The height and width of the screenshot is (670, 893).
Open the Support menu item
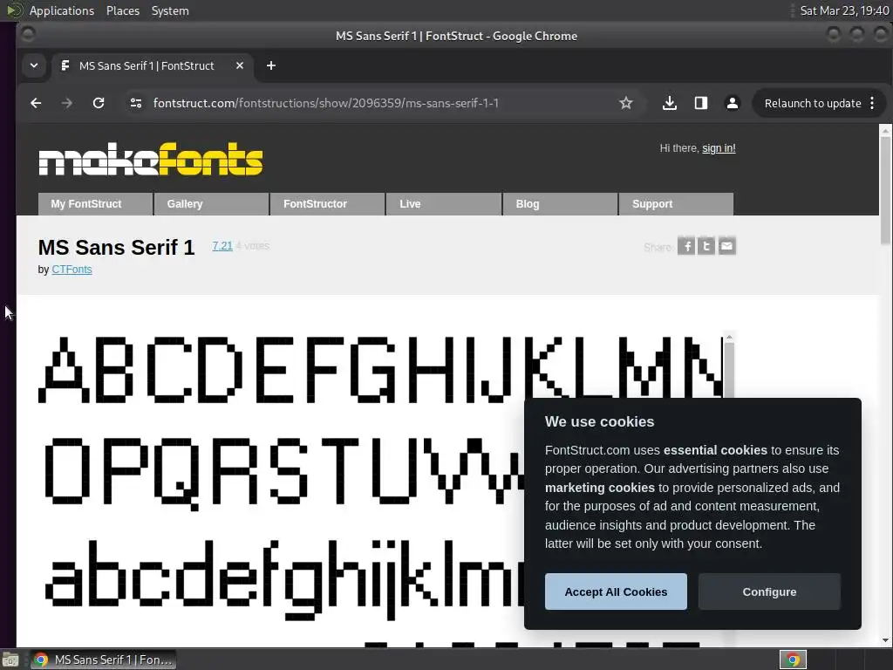click(676, 204)
